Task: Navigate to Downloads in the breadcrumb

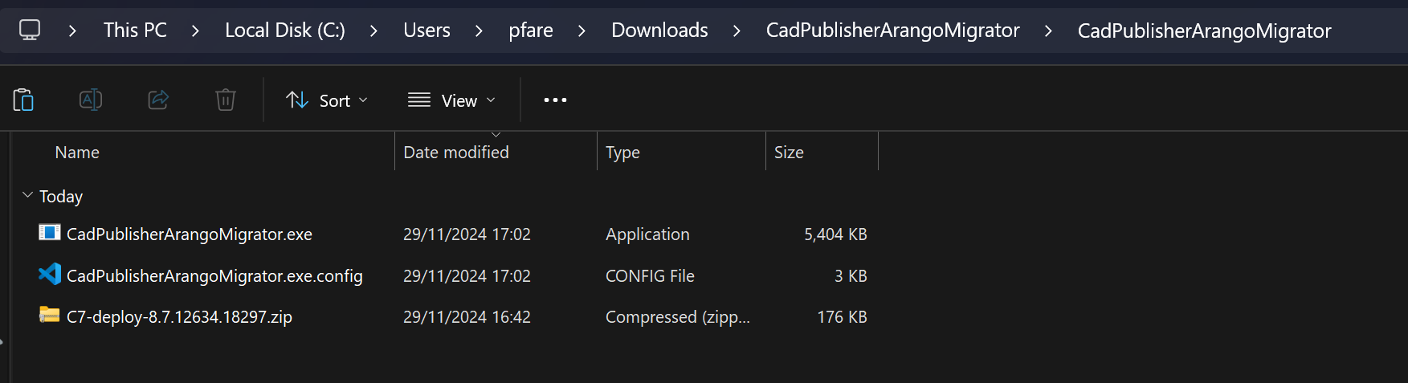Action: click(659, 31)
